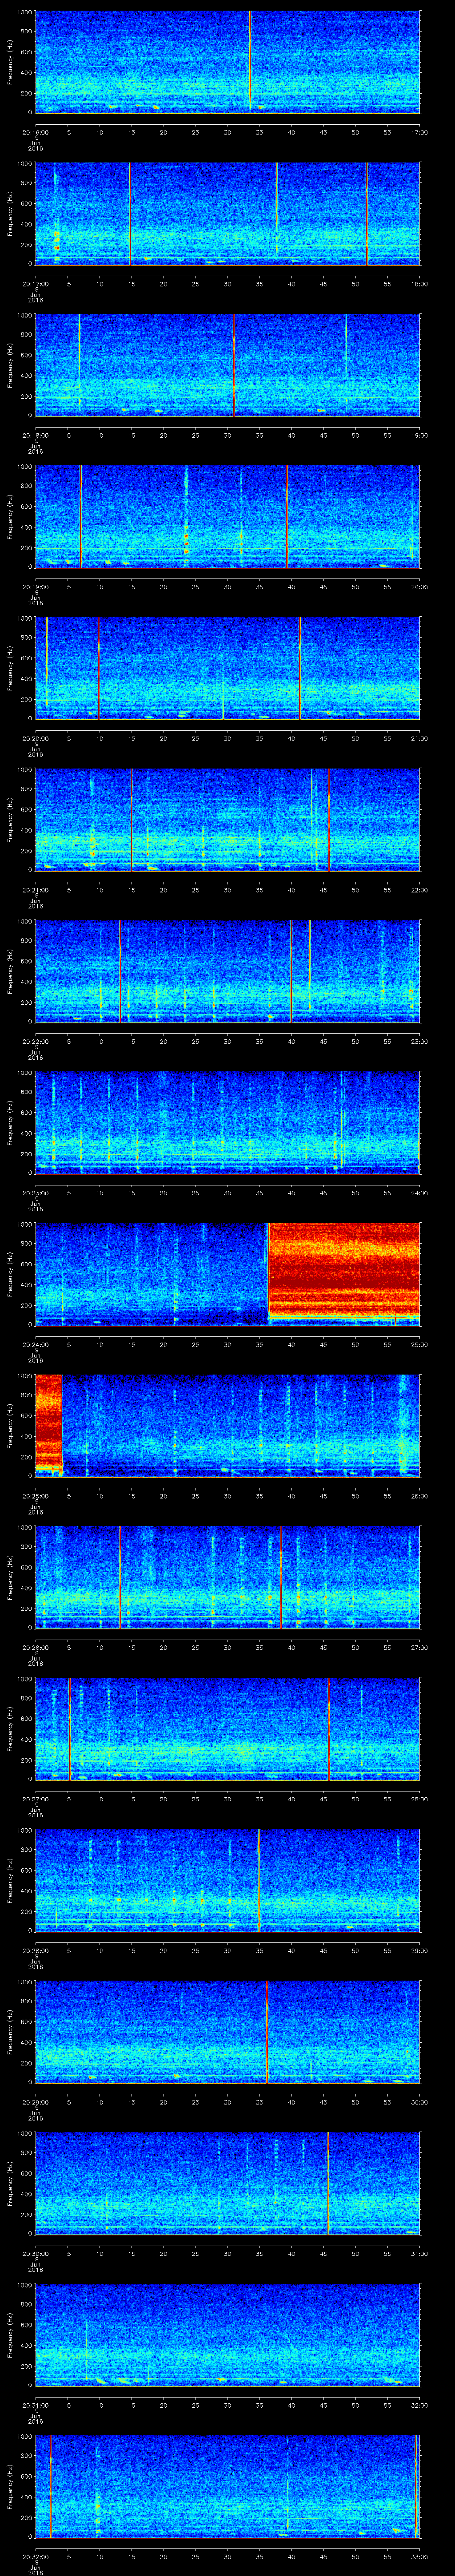Image resolution: width=455 pixels, height=2576 pixels.
Task: Click the "20:31:00" start time label
Action: click(x=35, y=2405)
